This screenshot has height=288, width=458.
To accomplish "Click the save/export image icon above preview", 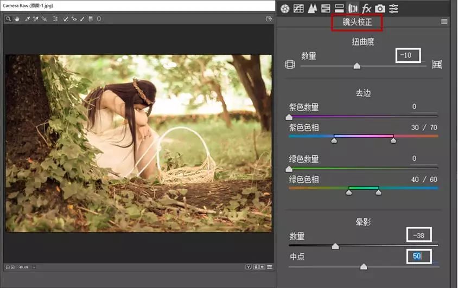I will (269, 19).
